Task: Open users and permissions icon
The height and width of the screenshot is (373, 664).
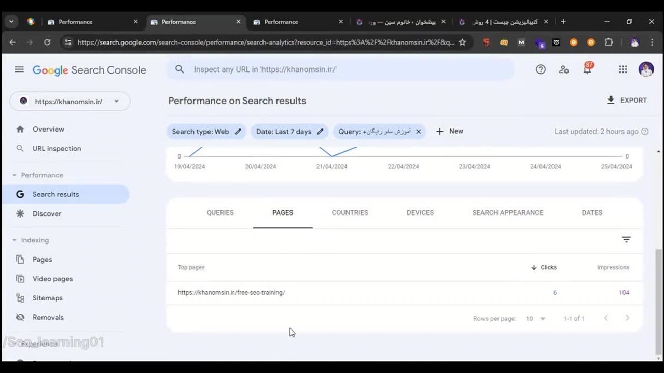Action: [x=564, y=69]
